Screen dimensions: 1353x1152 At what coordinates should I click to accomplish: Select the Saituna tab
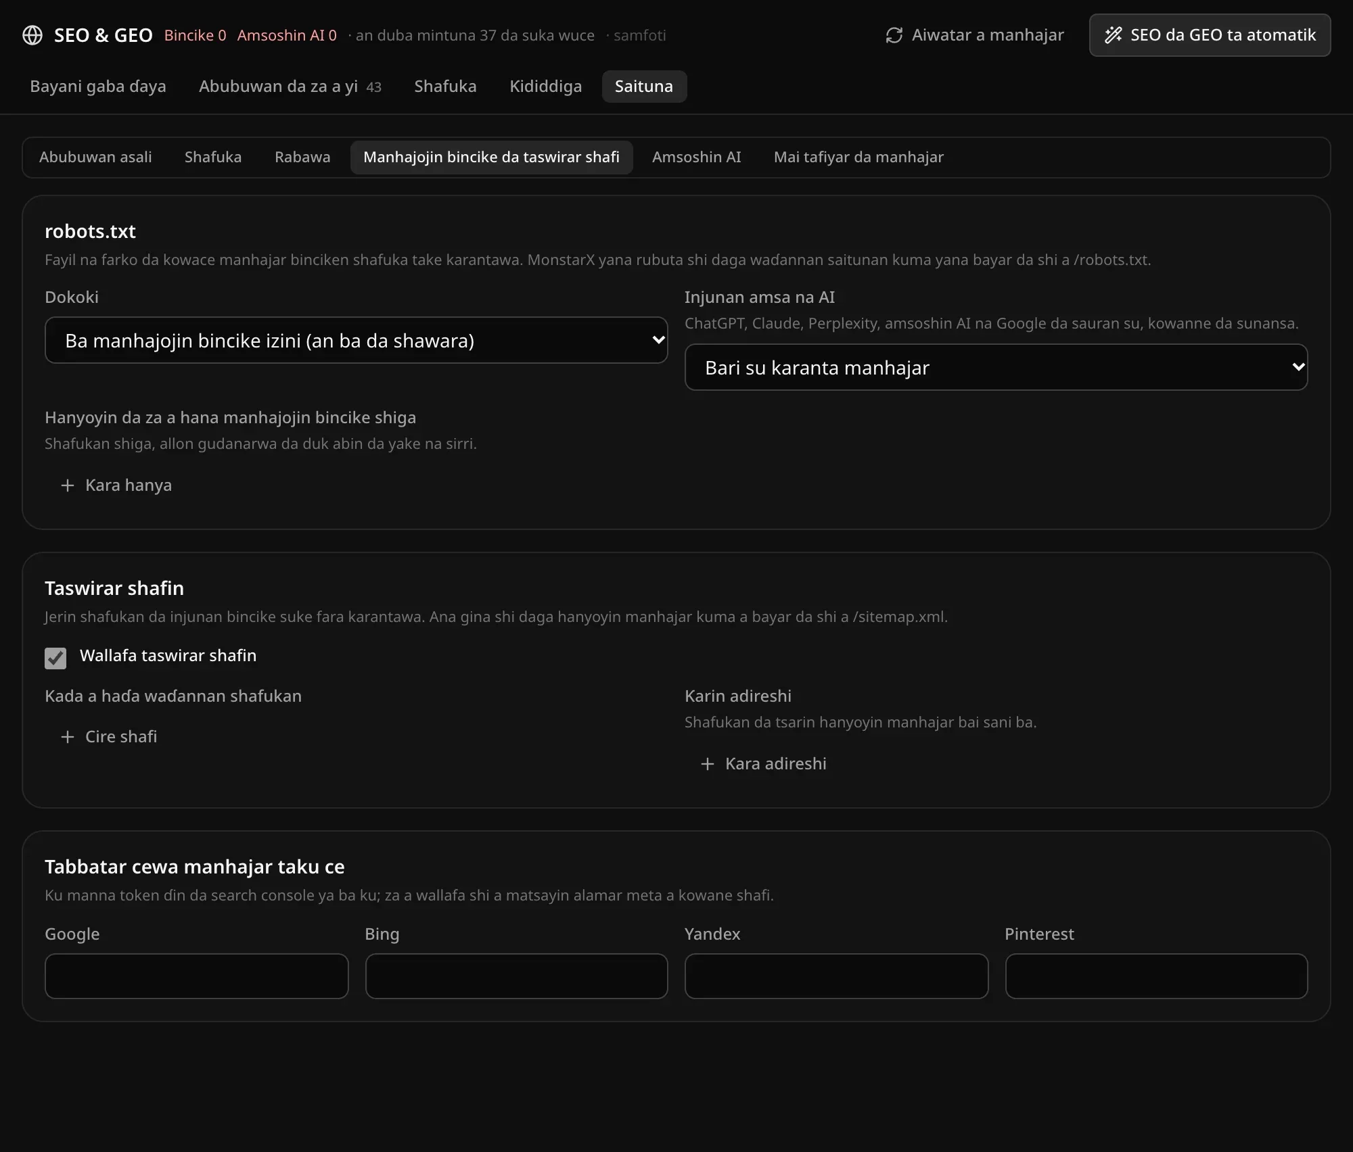click(x=644, y=87)
